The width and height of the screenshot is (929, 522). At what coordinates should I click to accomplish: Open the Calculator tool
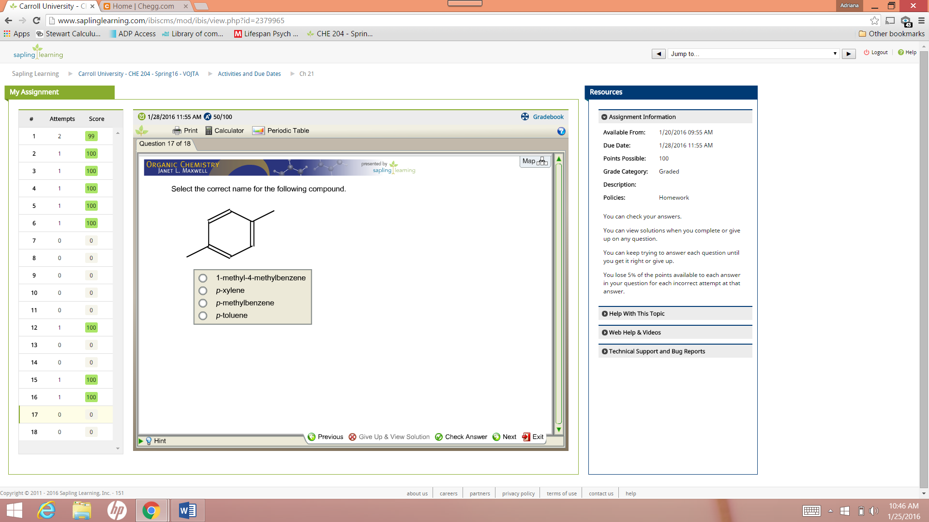(224, 130)
